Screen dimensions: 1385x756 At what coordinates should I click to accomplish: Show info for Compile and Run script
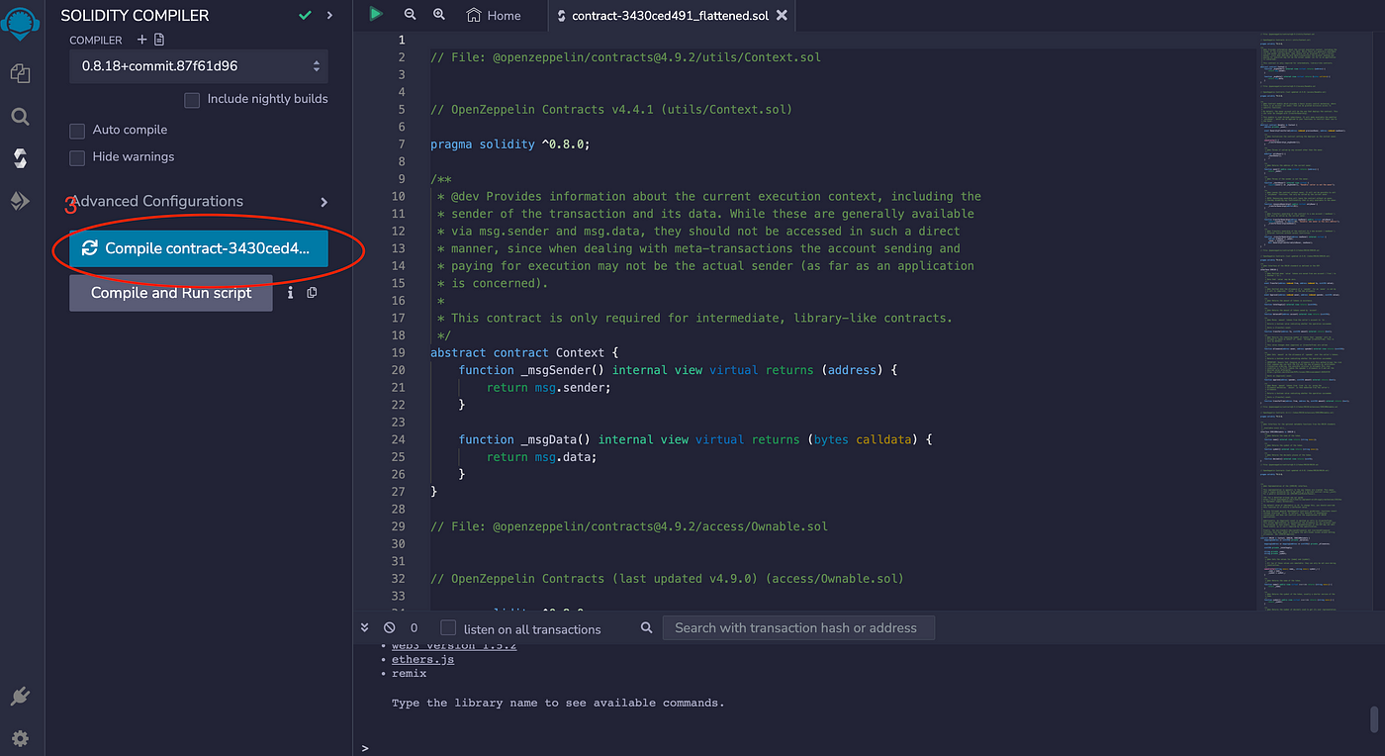click(291, 293)
